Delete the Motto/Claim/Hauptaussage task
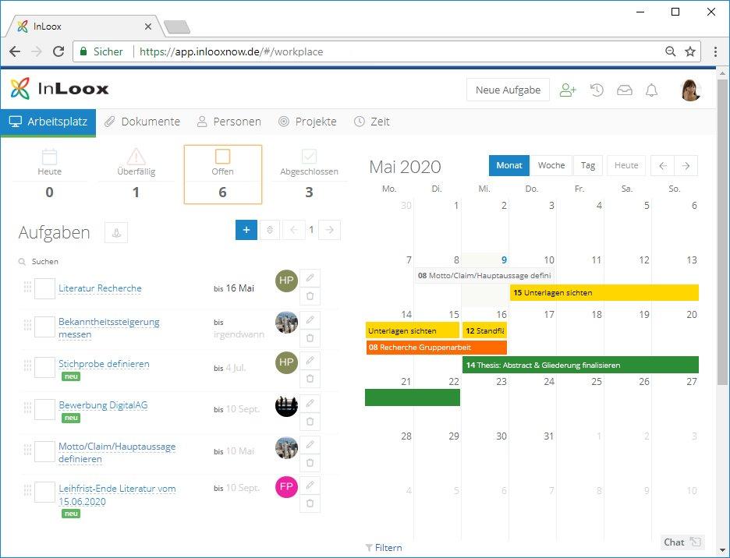This screenshot has width=730, height=558. click(x=310, y=463)
